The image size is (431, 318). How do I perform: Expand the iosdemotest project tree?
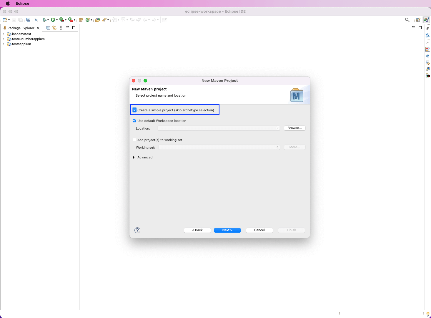(3, 34)
